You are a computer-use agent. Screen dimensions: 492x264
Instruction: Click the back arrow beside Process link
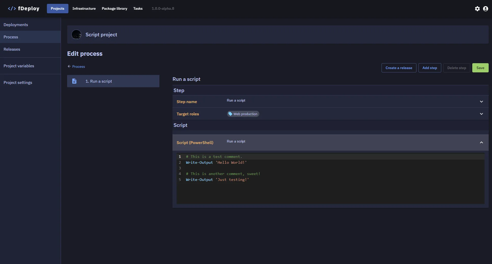point(69,66)
